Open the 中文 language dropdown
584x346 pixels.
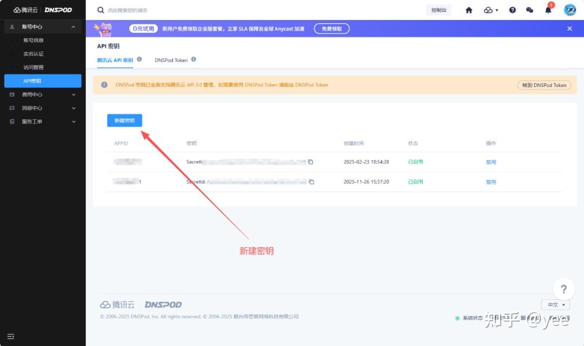(555, 305)
